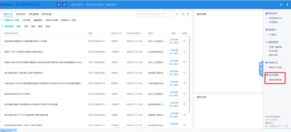Click 进入项目 for row 0721-2664G140
291x132 pixels.
point(174,117)
